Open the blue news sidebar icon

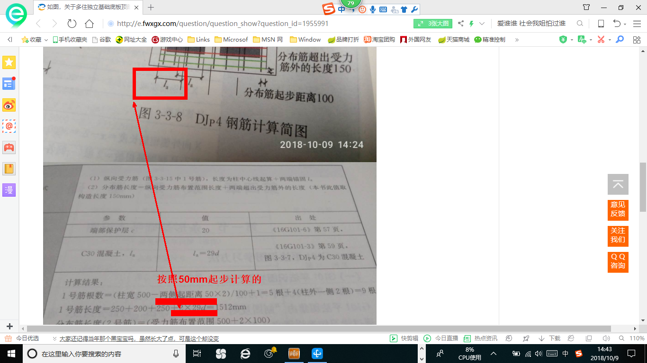tap(9, 84)
